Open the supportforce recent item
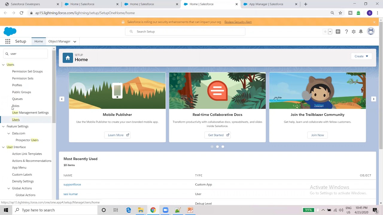The width and height of the screenshot is (383, 215). pyautogui.click(x=72, y=185)
